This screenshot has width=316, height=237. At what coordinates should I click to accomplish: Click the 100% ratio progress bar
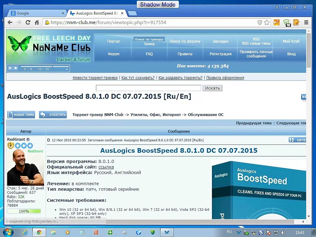point(24,211)
